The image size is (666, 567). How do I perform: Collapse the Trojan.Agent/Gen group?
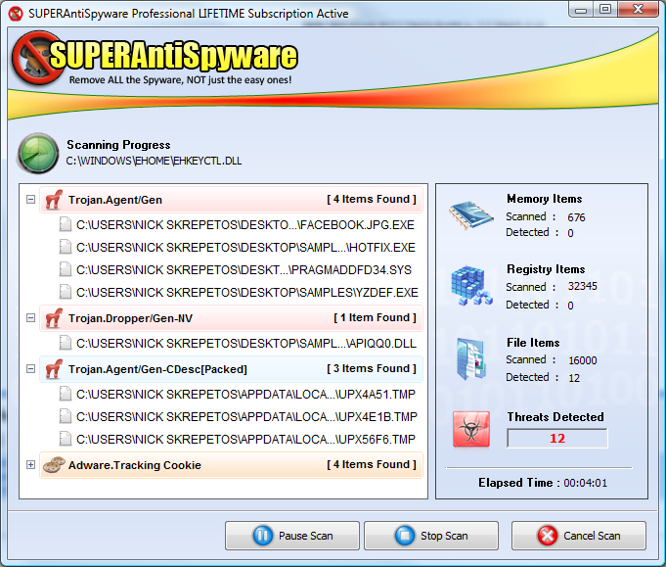click(30, 199)
